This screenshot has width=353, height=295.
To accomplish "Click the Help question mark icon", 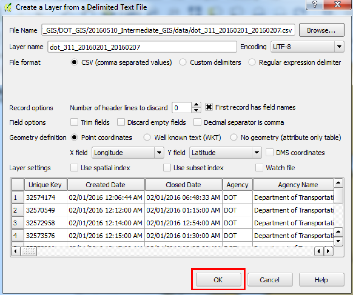I will (x=314, y=5).
